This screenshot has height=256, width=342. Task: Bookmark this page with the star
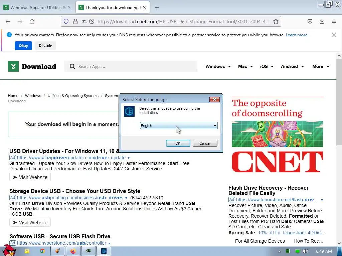[276, 21]
